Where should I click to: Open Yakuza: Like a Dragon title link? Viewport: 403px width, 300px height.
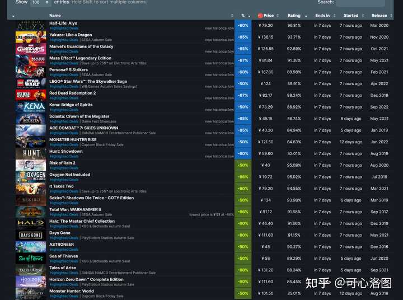(71, 35)
